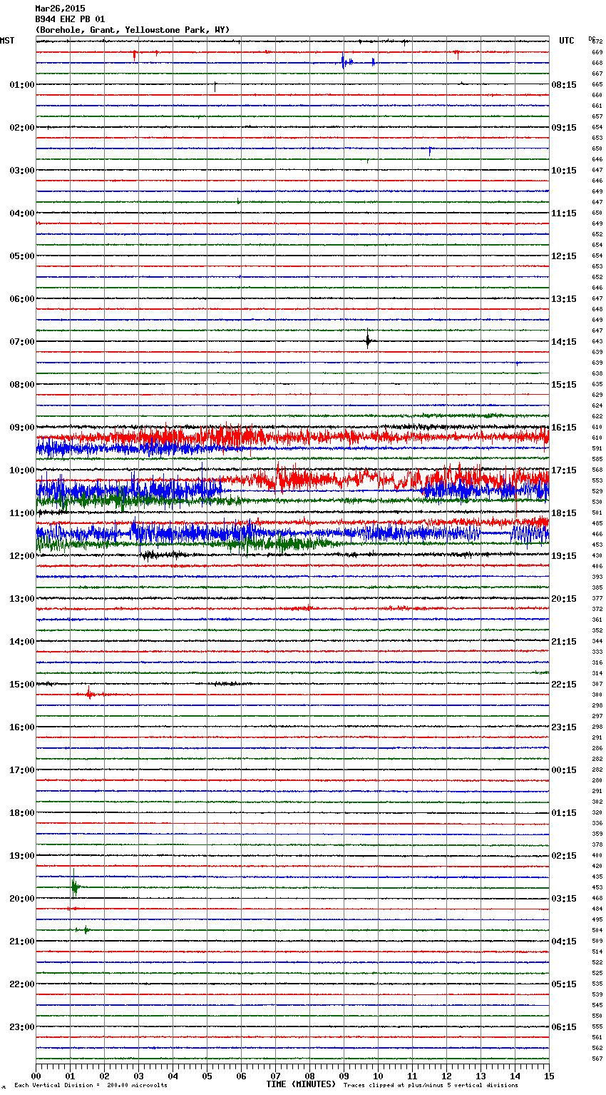Select the 09:00 MST time label
The width and height of the screenshot is (606, 1095).
(22, 428)
